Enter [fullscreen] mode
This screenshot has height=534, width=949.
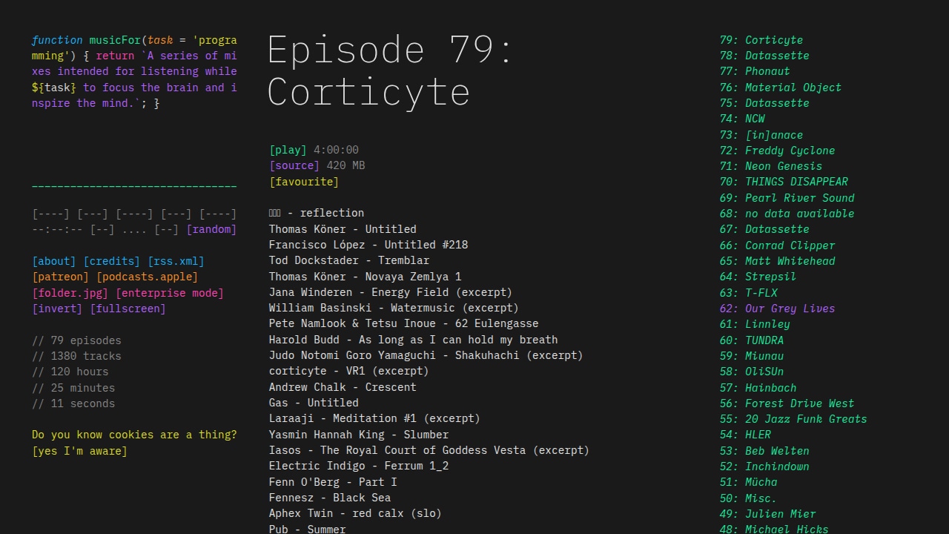pos(128,309)
